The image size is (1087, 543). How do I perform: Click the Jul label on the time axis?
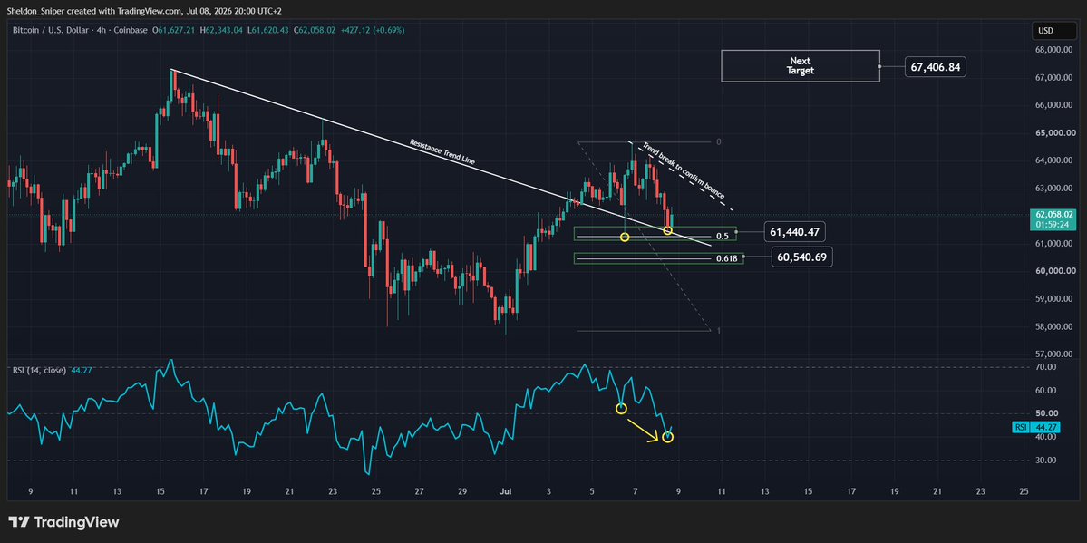tap(505, 491)
